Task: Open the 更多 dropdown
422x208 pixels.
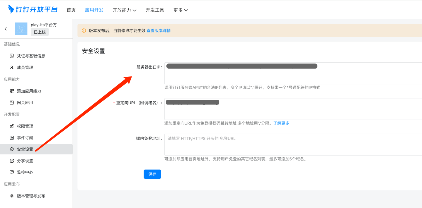Action: [181, 10]
